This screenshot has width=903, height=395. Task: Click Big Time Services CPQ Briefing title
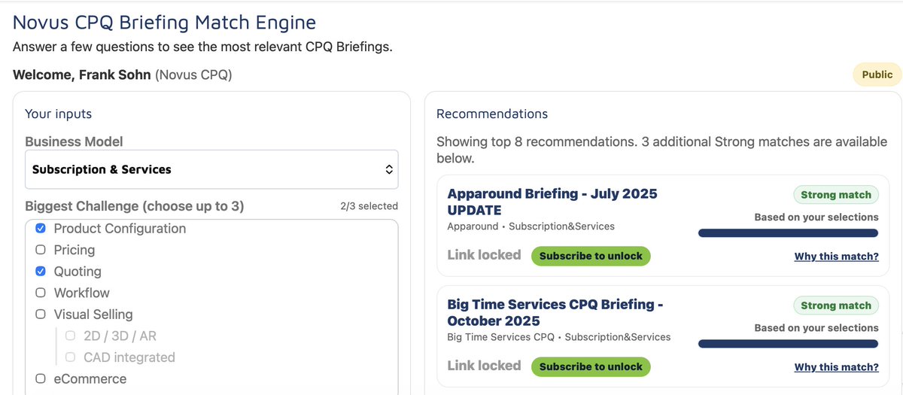[x=555, y=312]
